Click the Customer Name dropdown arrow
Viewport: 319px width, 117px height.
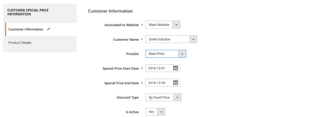[x=193, y=39]
